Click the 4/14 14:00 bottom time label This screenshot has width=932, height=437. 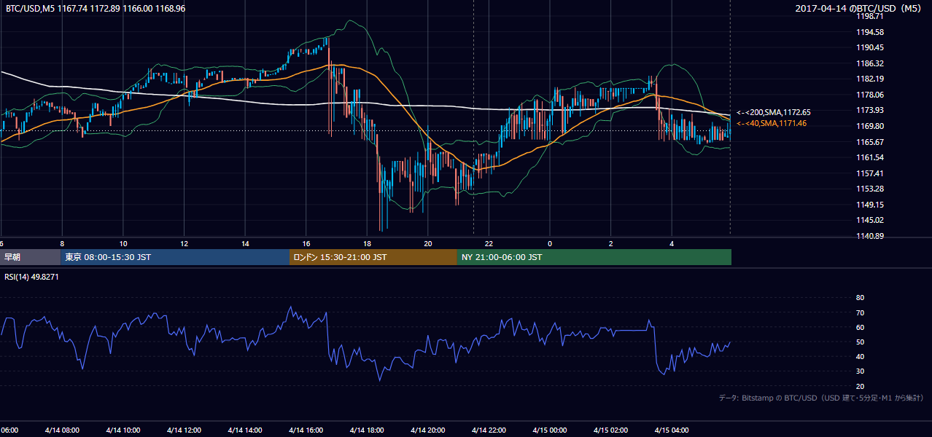245,430
